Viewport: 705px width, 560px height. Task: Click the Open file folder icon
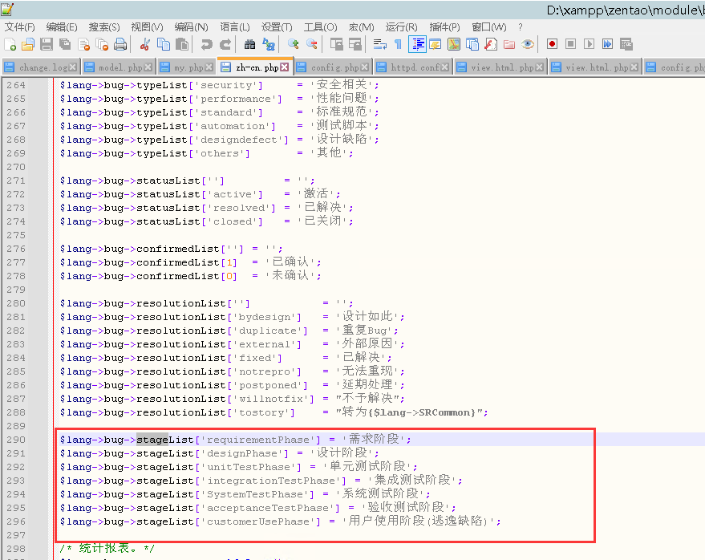coord(28,44)
